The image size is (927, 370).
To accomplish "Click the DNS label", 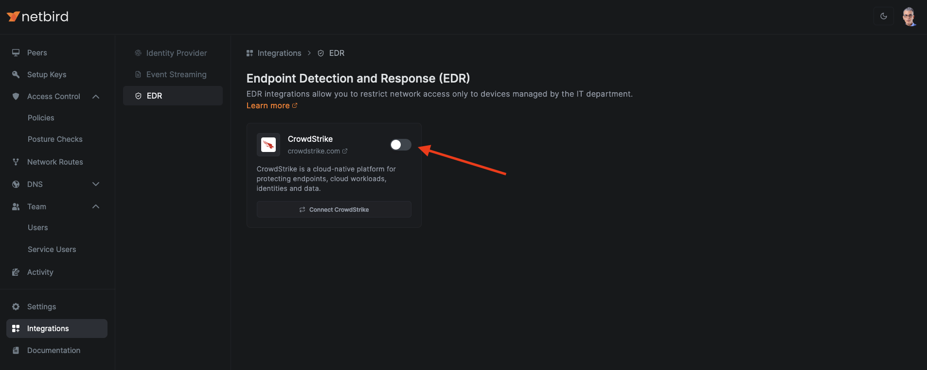I will click(35, 184).
